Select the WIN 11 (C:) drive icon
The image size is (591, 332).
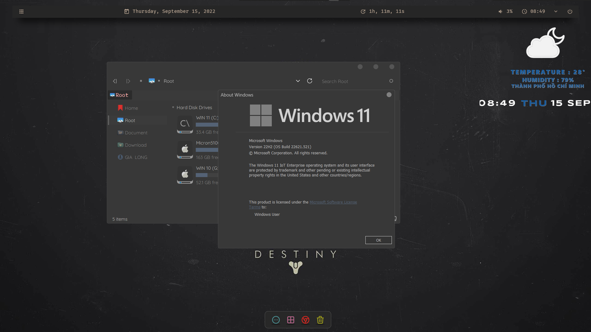point(185,124)
